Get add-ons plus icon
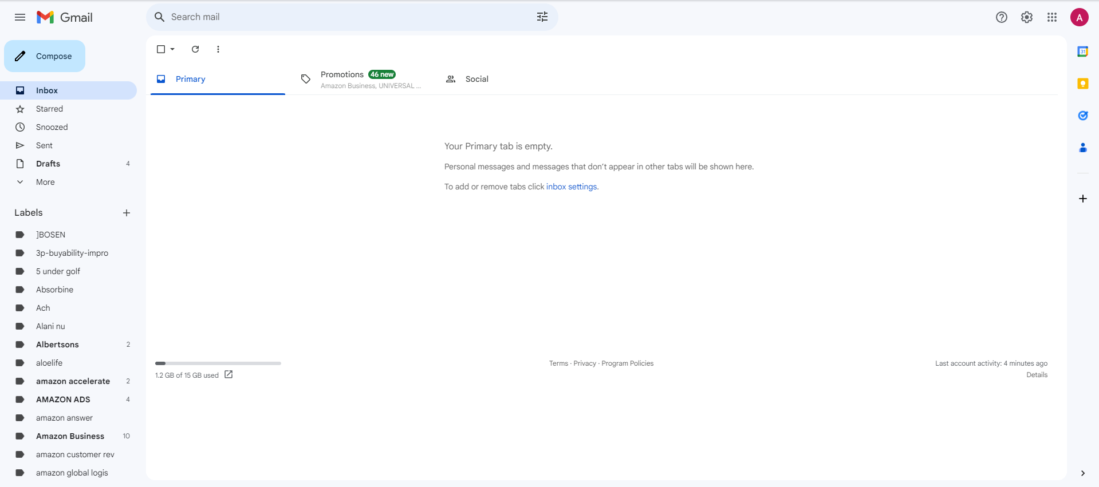1099x487 pixels. 1083,199
